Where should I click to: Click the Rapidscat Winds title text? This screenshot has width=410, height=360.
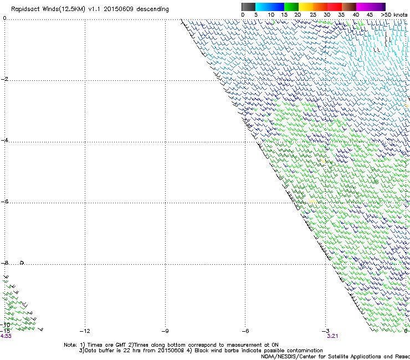pos(90,9)
